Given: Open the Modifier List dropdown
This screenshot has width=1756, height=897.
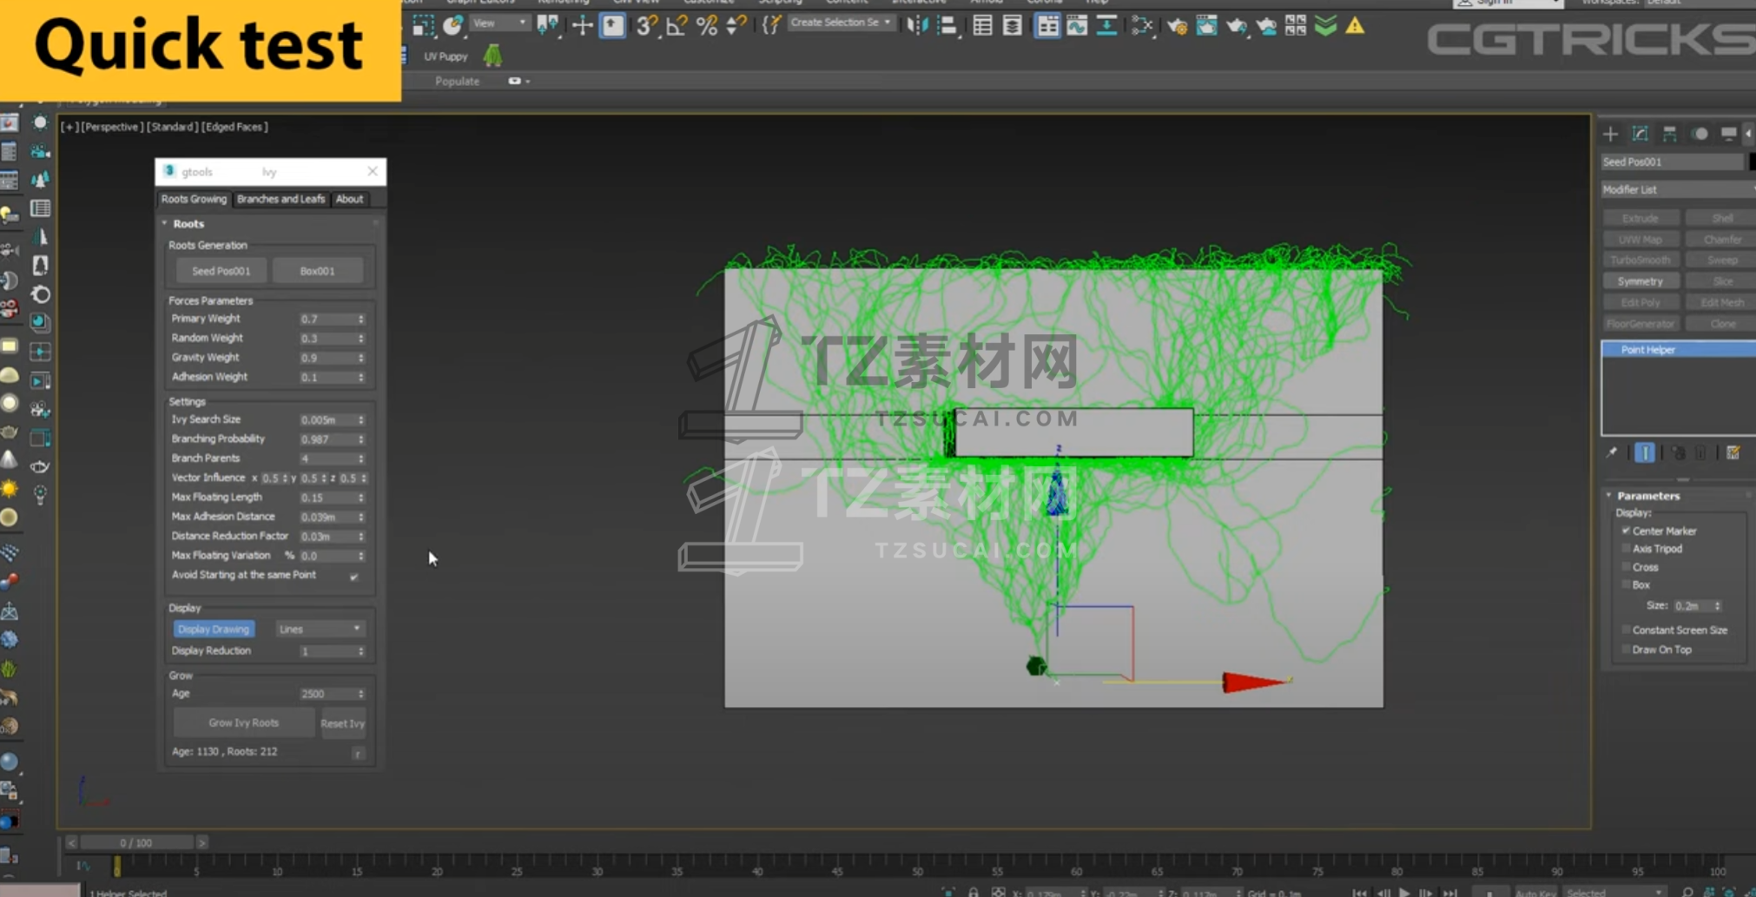Looking at the screenshot, I should [1676, 189].
